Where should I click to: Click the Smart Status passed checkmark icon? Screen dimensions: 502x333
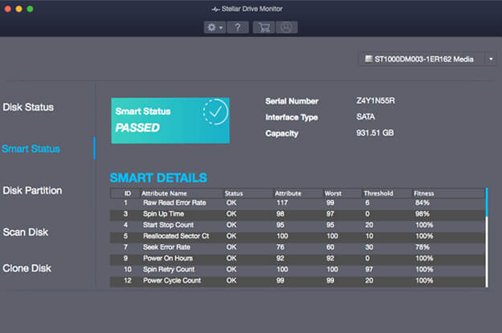215,112
